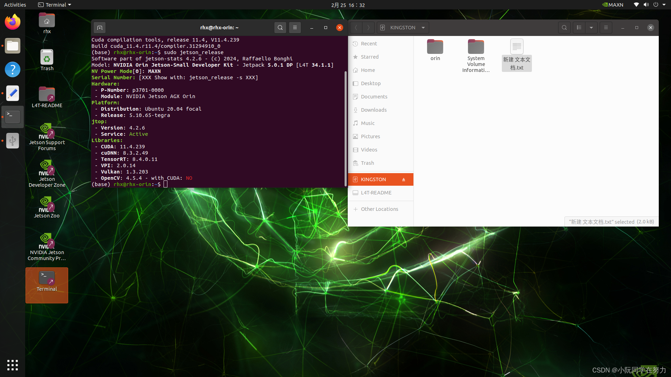Open the Terminal menu in the top bar

(x=54, y=5)
